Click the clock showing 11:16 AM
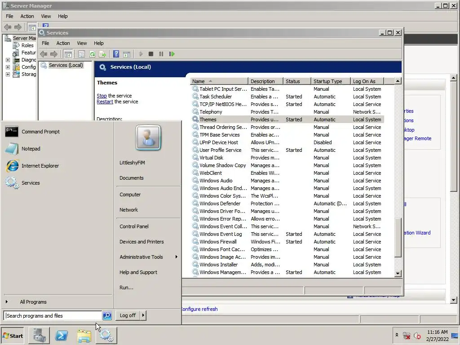The height and width of the screenshot is (345, 460). pyautogui.click(x=437, y=332)
